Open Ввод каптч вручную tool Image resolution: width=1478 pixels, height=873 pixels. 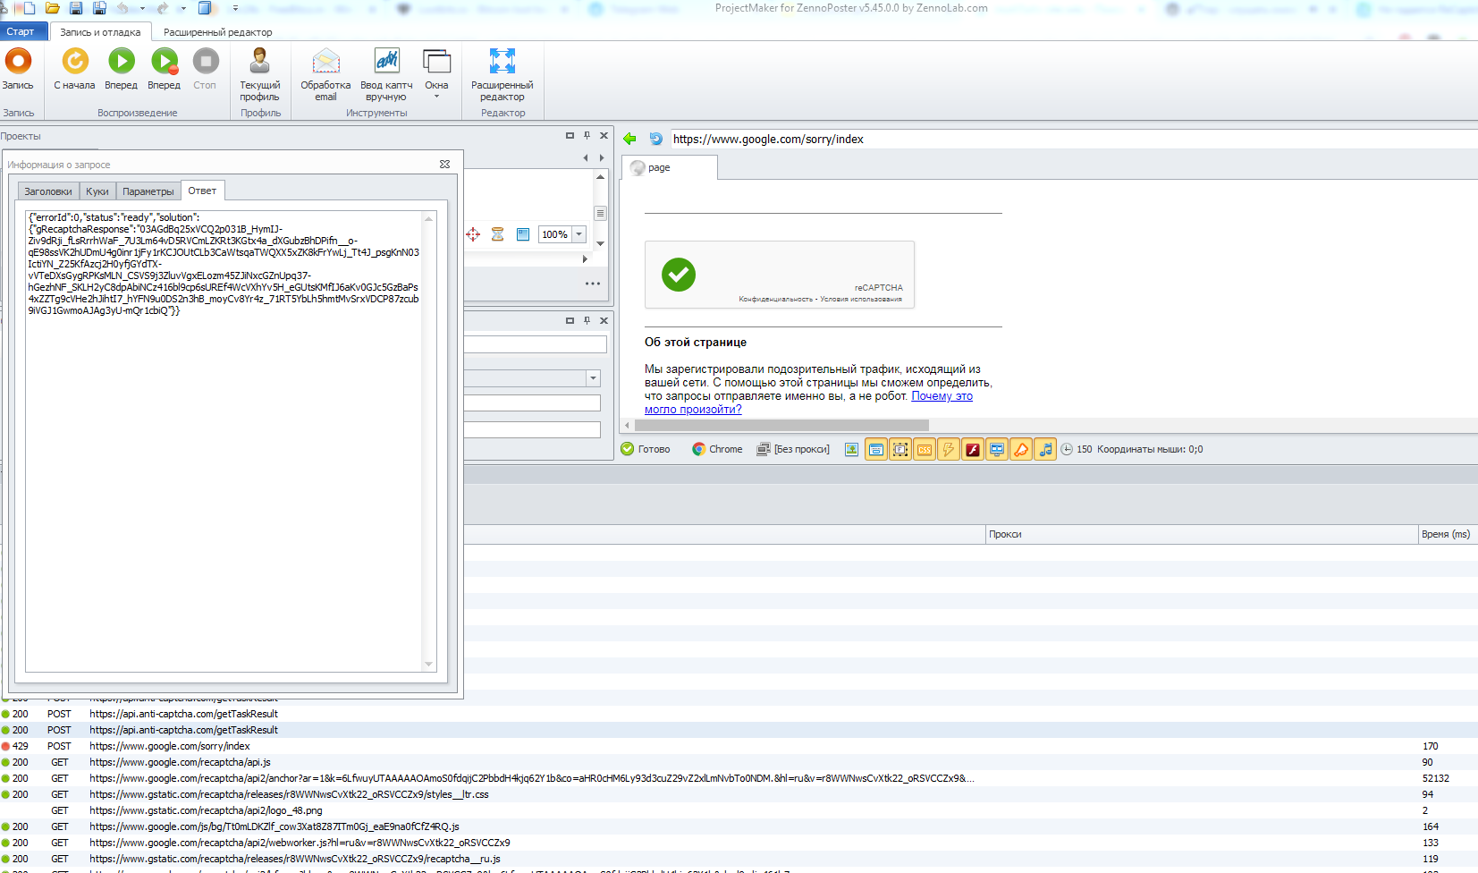coord(386,75)
